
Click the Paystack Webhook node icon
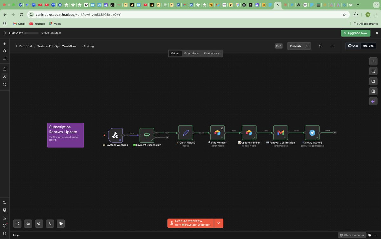coord(115,135)
